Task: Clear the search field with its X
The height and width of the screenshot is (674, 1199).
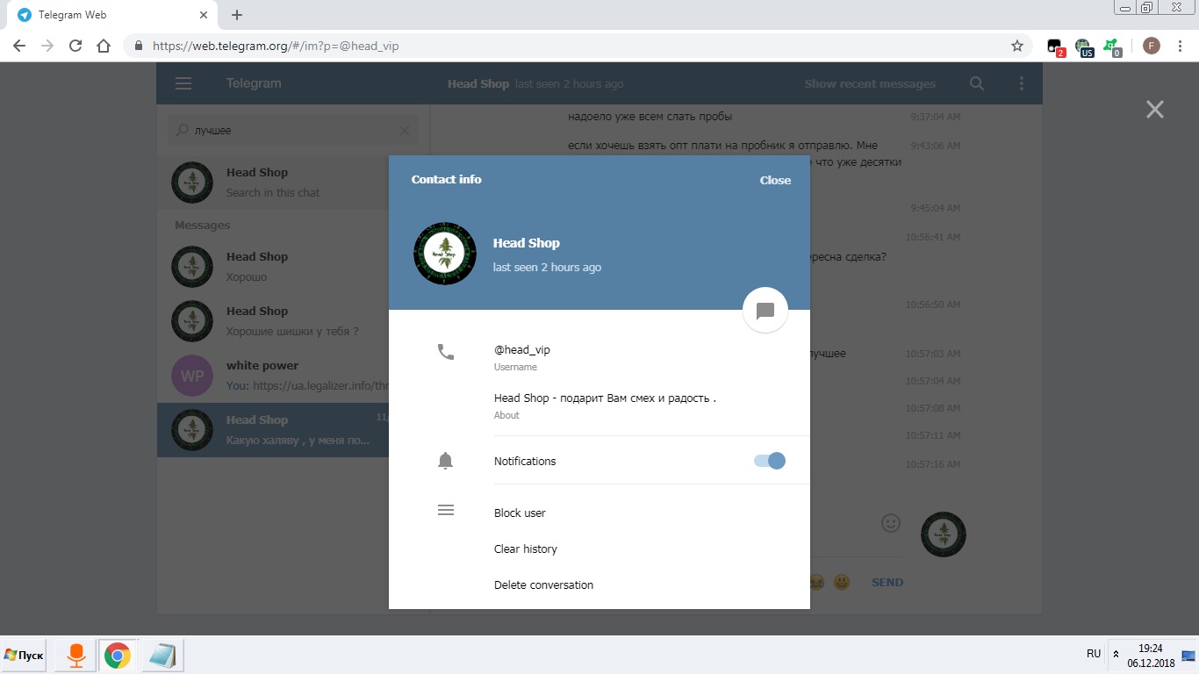Action: (x=405, y=130)
